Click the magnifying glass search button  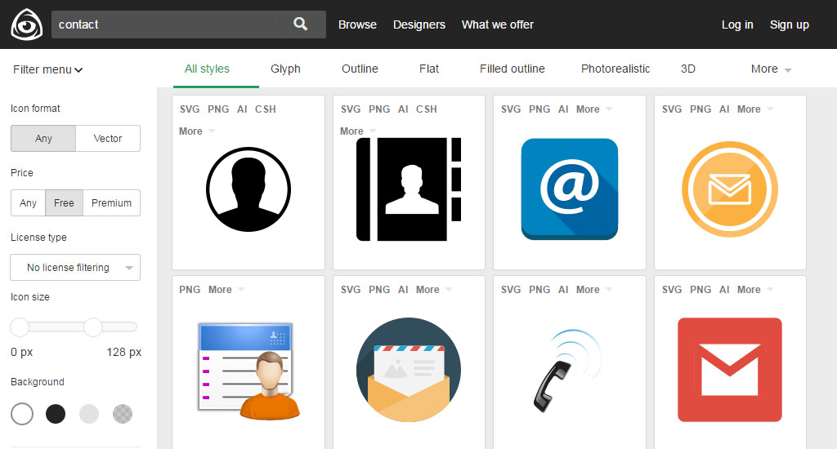(301, 24)
